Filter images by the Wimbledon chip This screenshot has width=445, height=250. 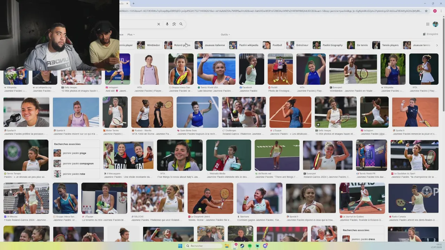(149, 45)
